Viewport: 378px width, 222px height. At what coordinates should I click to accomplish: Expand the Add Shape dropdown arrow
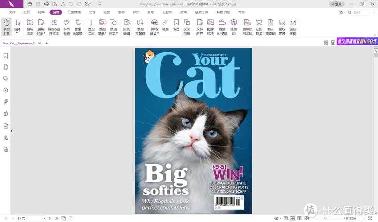(x=117, y=33)
